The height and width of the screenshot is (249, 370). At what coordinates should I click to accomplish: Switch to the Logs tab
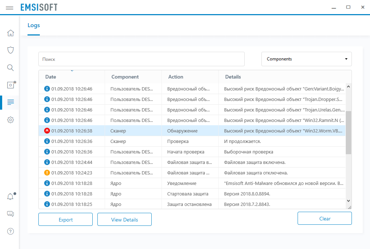(34, 25)
